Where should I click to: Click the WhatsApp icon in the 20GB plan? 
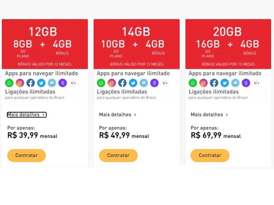[193, 83]
